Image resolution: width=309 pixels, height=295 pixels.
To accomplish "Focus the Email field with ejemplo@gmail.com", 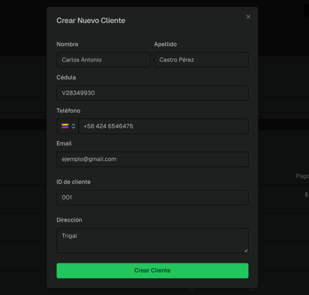I will pos(152,159).
